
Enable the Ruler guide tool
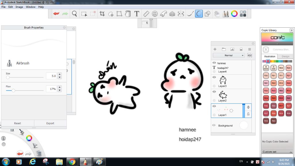146,14
